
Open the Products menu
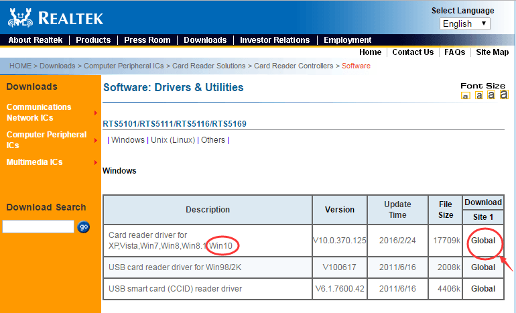point(93,40)
